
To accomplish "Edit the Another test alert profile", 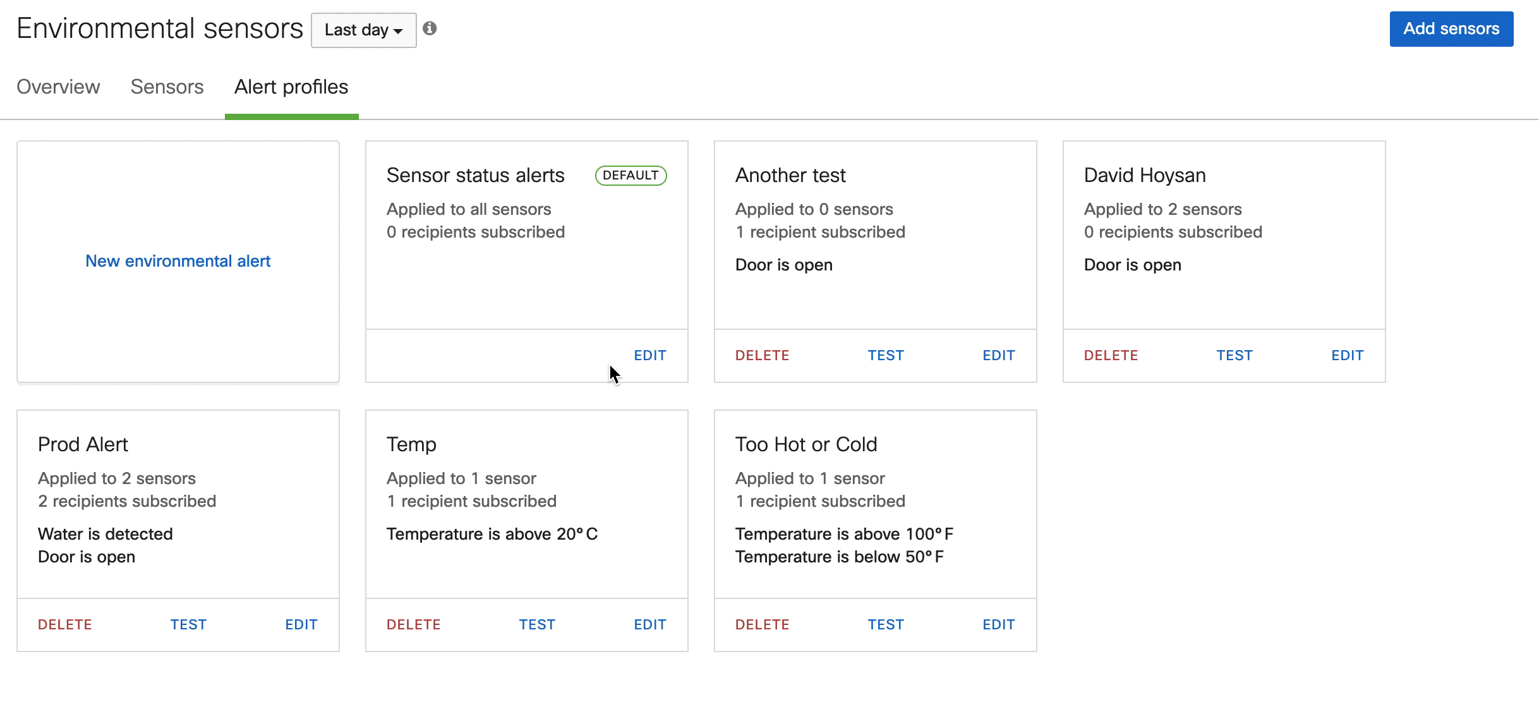I will [998, 355].
